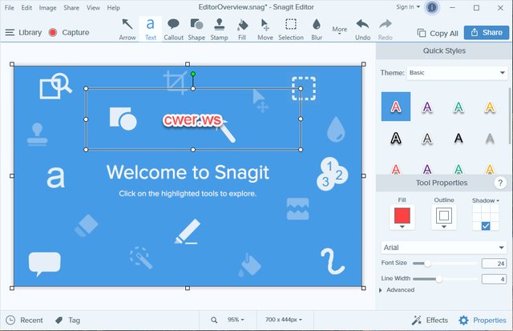Toggle the Properties panel

tap(482, 320)
